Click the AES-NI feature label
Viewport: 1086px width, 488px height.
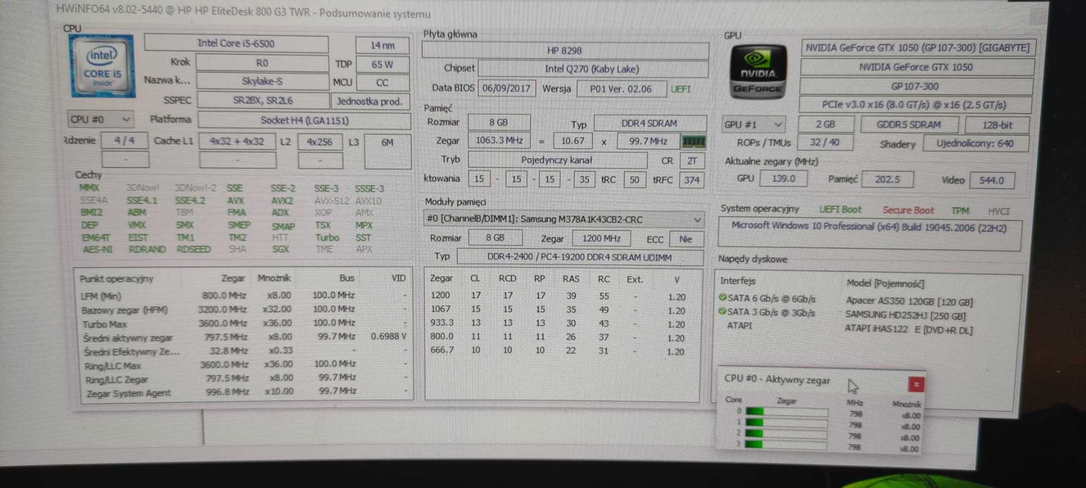click(98, 249)
